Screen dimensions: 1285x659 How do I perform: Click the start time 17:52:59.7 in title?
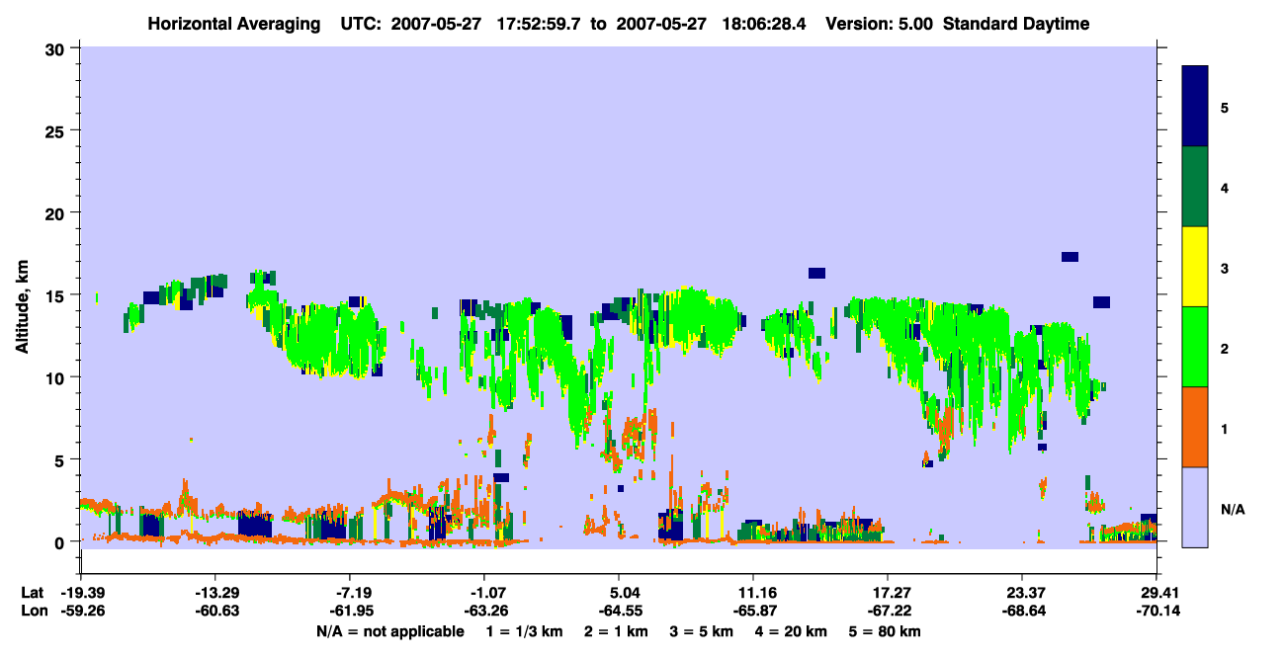click(540, 24)
